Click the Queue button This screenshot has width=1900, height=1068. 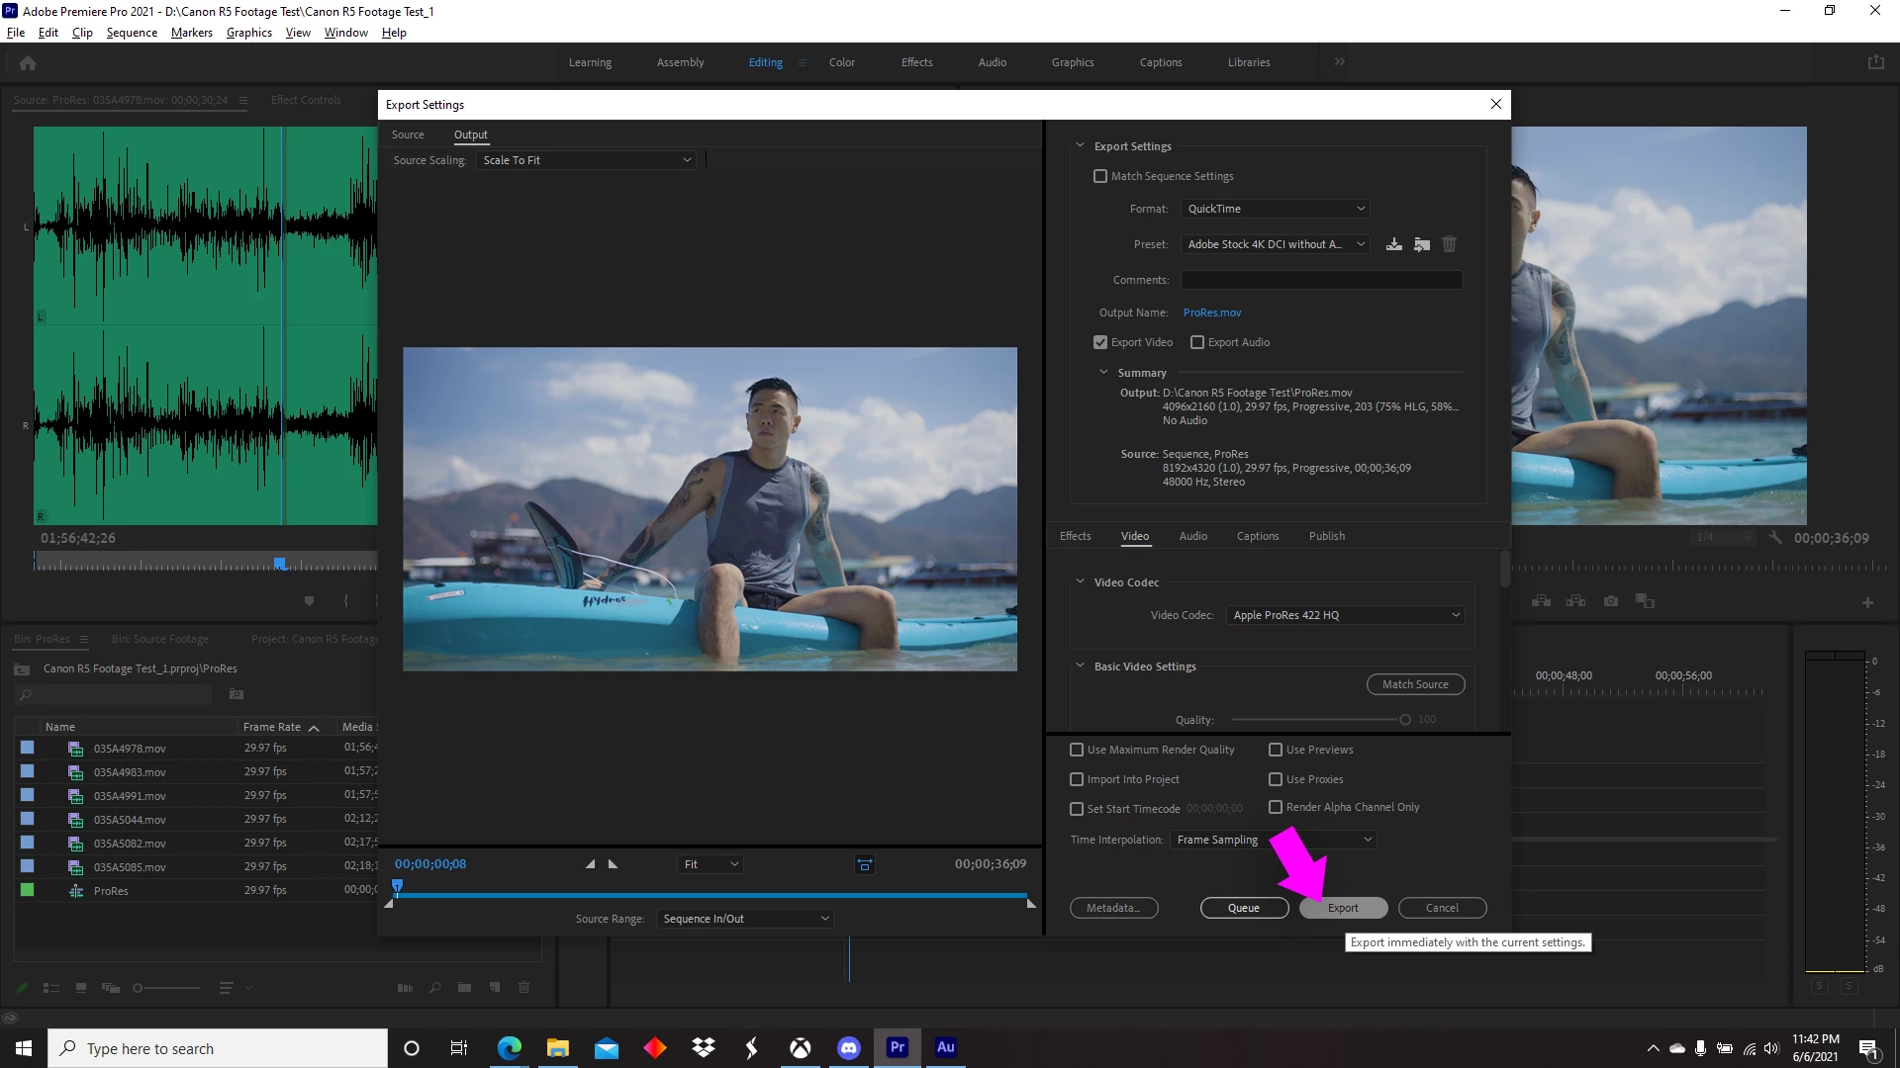[x=1244, y=908]
